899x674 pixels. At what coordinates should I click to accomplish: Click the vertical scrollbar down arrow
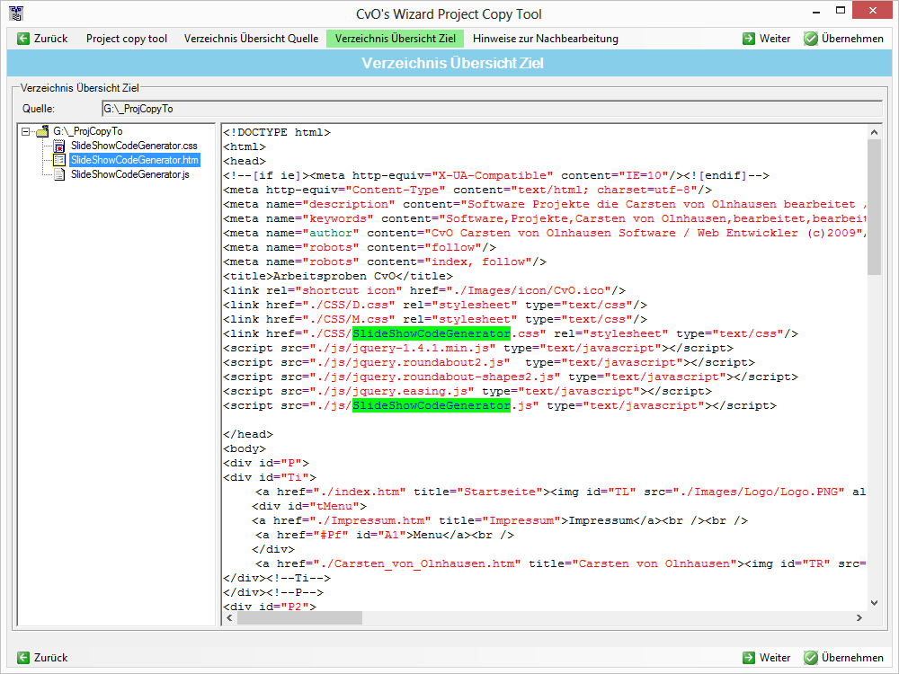(874, 602)
